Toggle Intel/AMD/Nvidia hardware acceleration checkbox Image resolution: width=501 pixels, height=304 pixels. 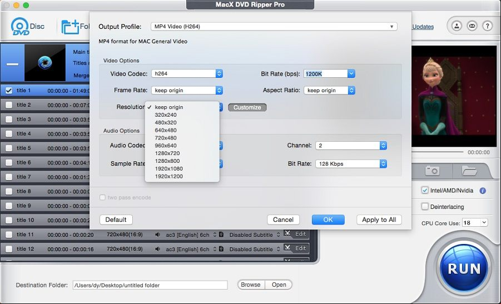click(x=425, y=190)
